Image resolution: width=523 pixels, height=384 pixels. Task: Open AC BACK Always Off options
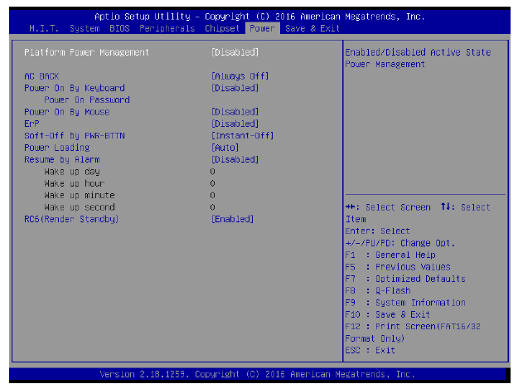(x=240, y=76)
